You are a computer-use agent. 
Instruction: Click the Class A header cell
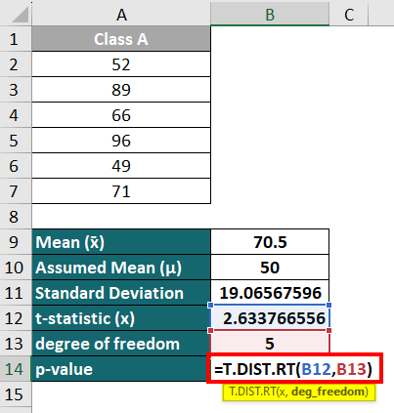121,39
